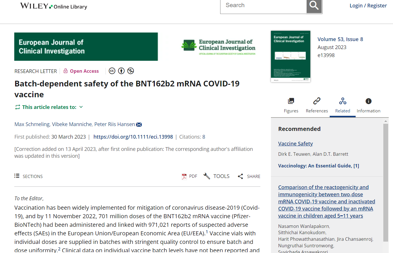Image resolution: width=393 pixels, height=253 pixels.
Task: Open author Peter Riis Hansen
Action: [115, 124]
